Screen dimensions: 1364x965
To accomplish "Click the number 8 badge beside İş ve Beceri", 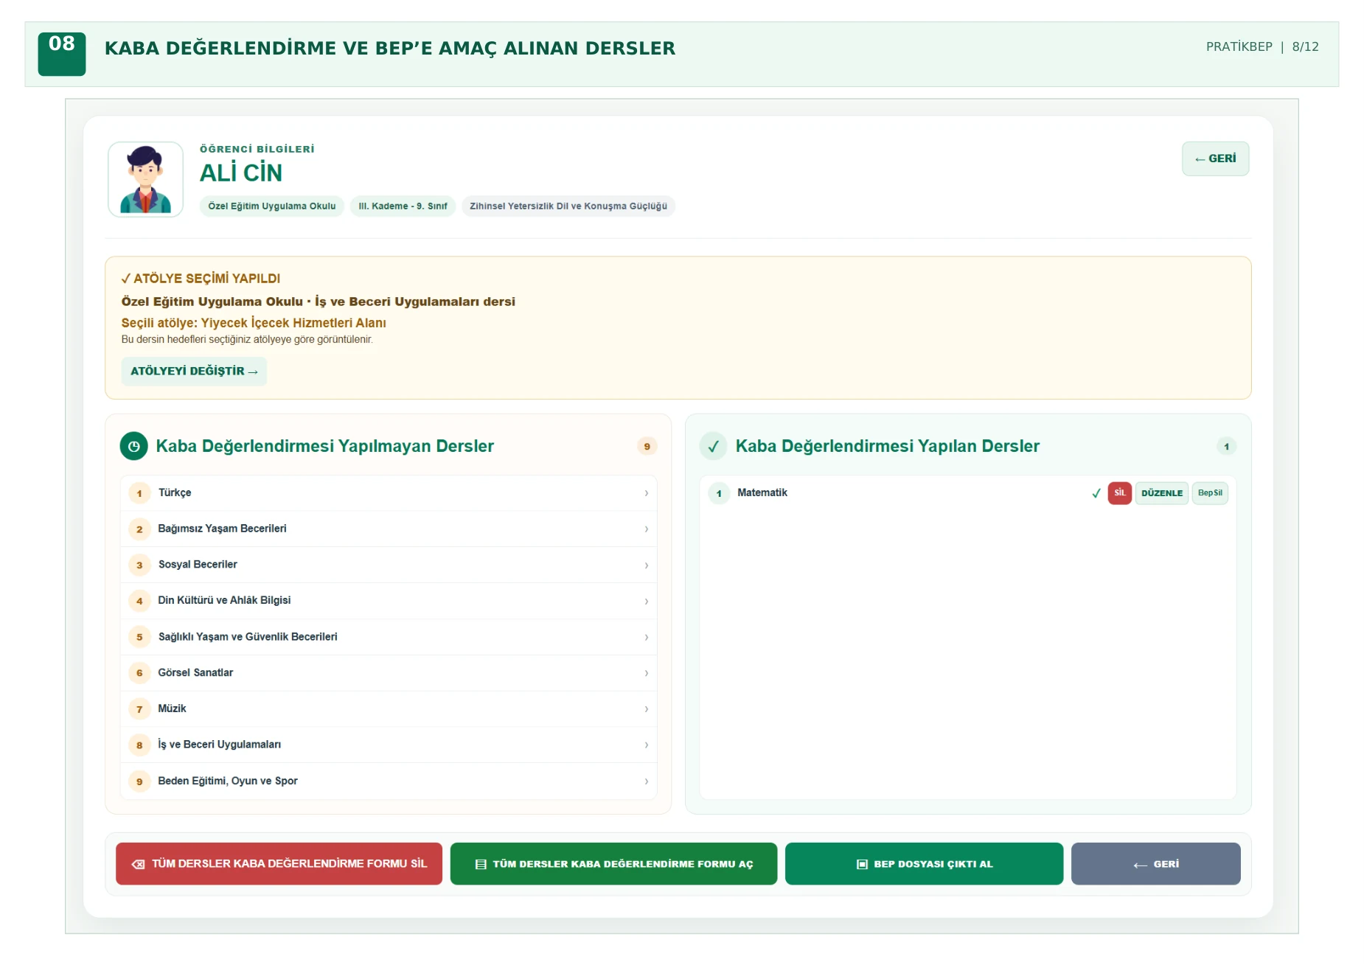I will click(139, 745).
